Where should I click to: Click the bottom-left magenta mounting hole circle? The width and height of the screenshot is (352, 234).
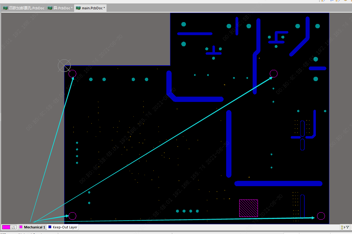click(x=72, y=216)
